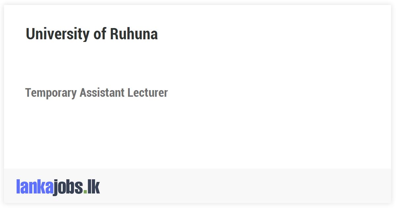Click the "lk" suffix in the logo
The image size is (396, 208).
[93, 187]
